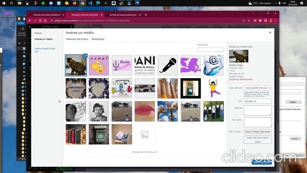This screenshot has width=307, height=173.
Task: Select the black microphone thumbnail
Action: point(167,65)
